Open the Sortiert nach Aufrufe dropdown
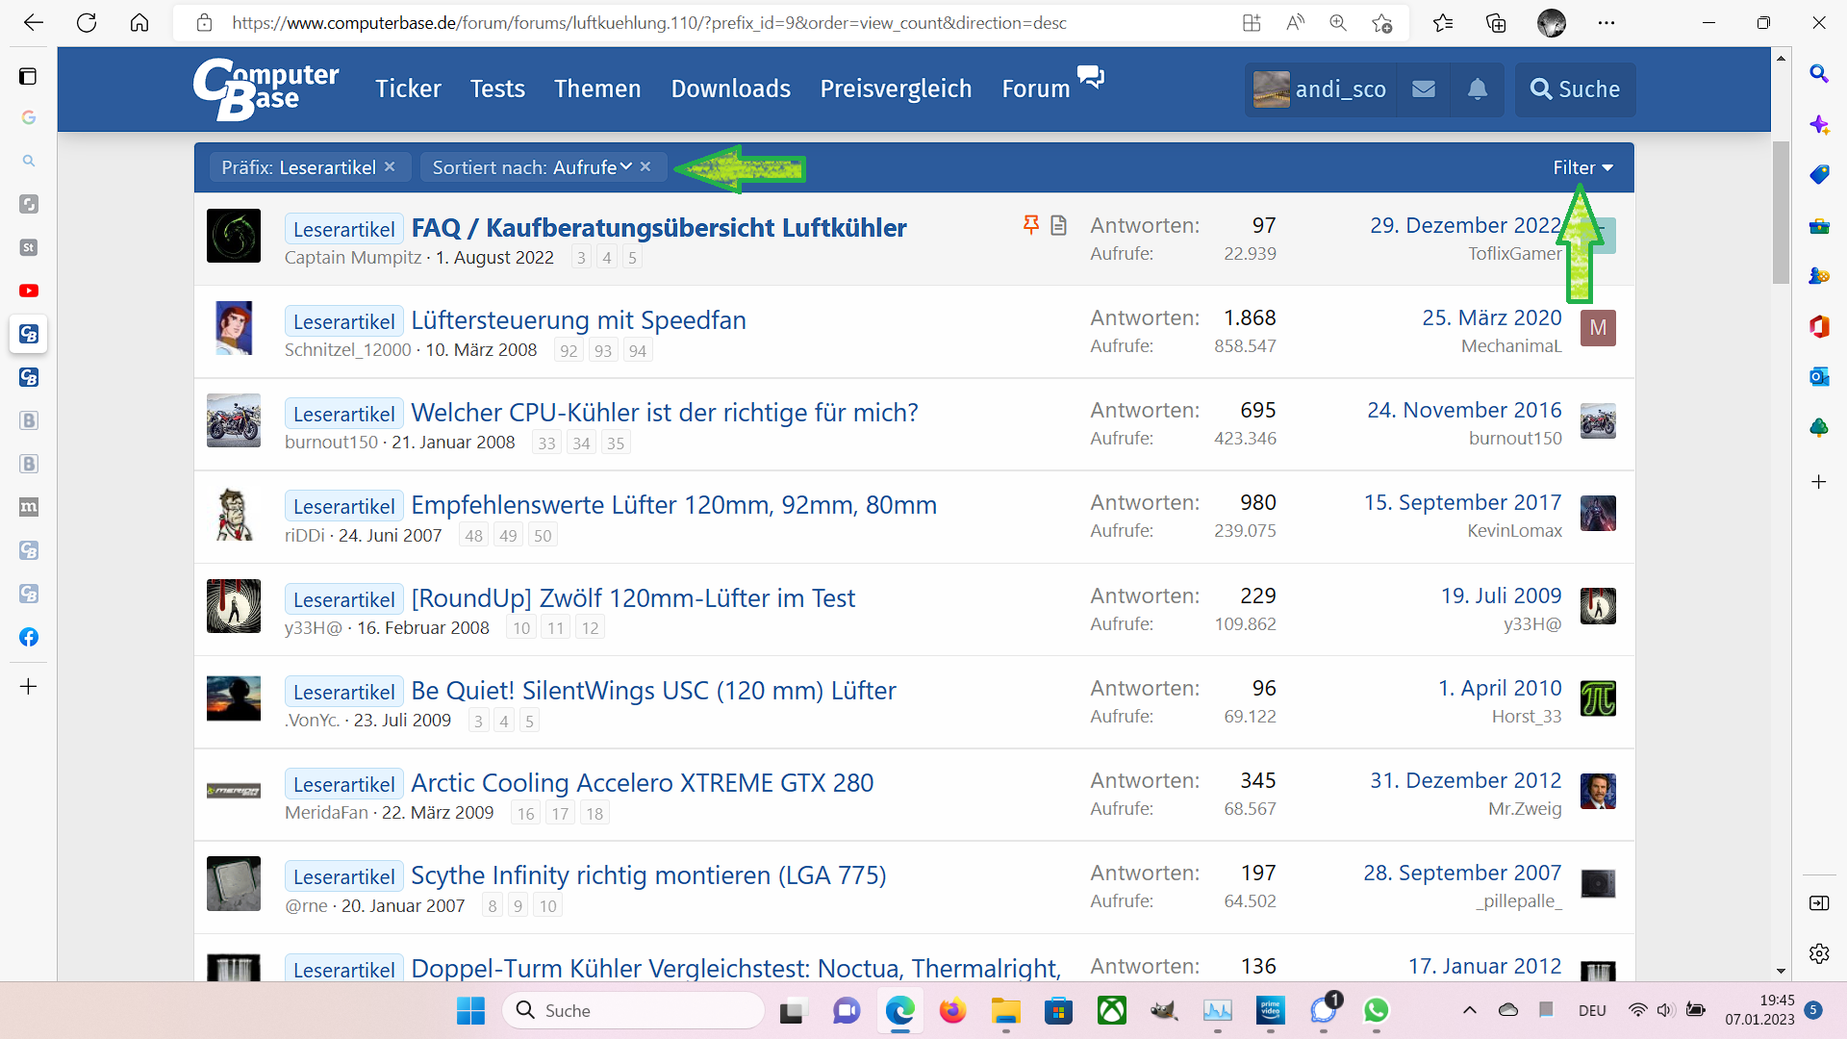 coord(531,167)
